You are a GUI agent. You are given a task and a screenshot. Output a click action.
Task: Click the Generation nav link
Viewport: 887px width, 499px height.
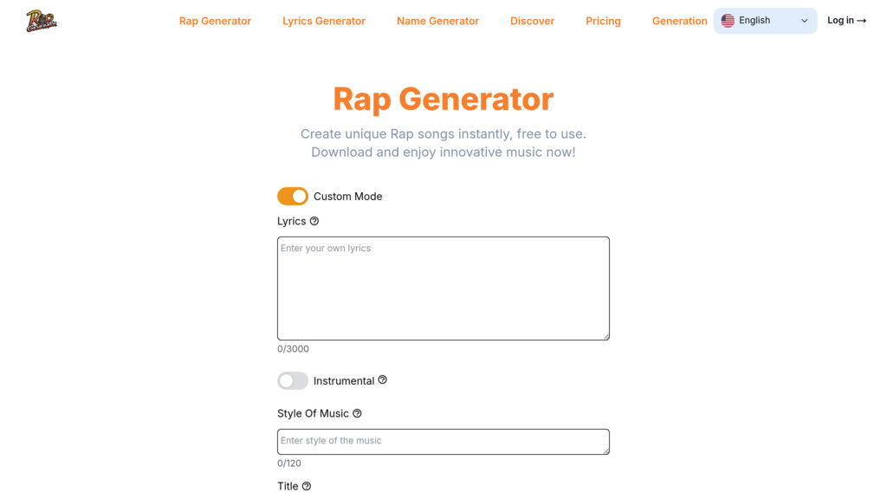click(679, 21)
